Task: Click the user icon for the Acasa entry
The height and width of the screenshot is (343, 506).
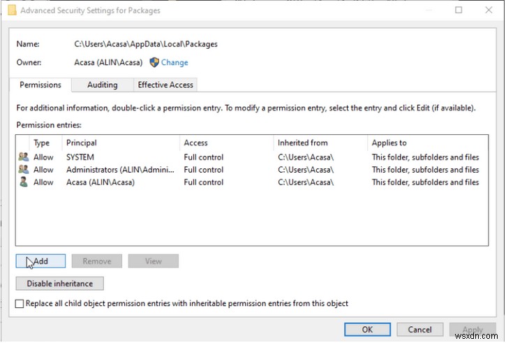Action: pos(24,182)
